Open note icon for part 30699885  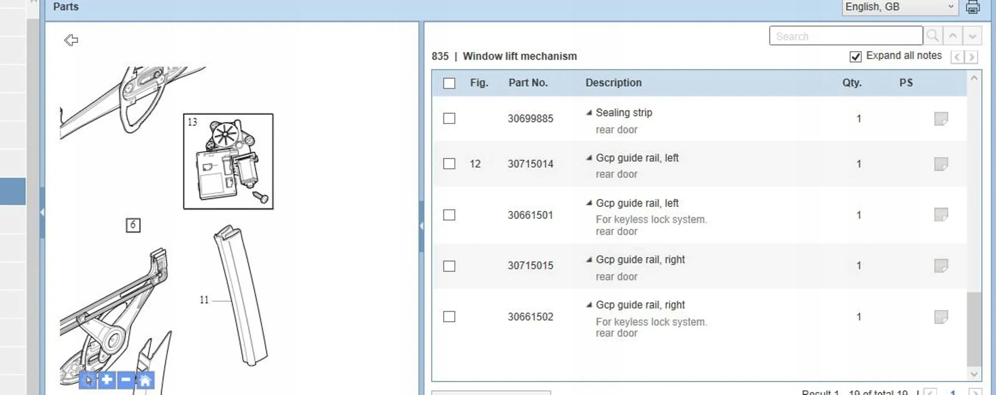click(x=941, y=119)
